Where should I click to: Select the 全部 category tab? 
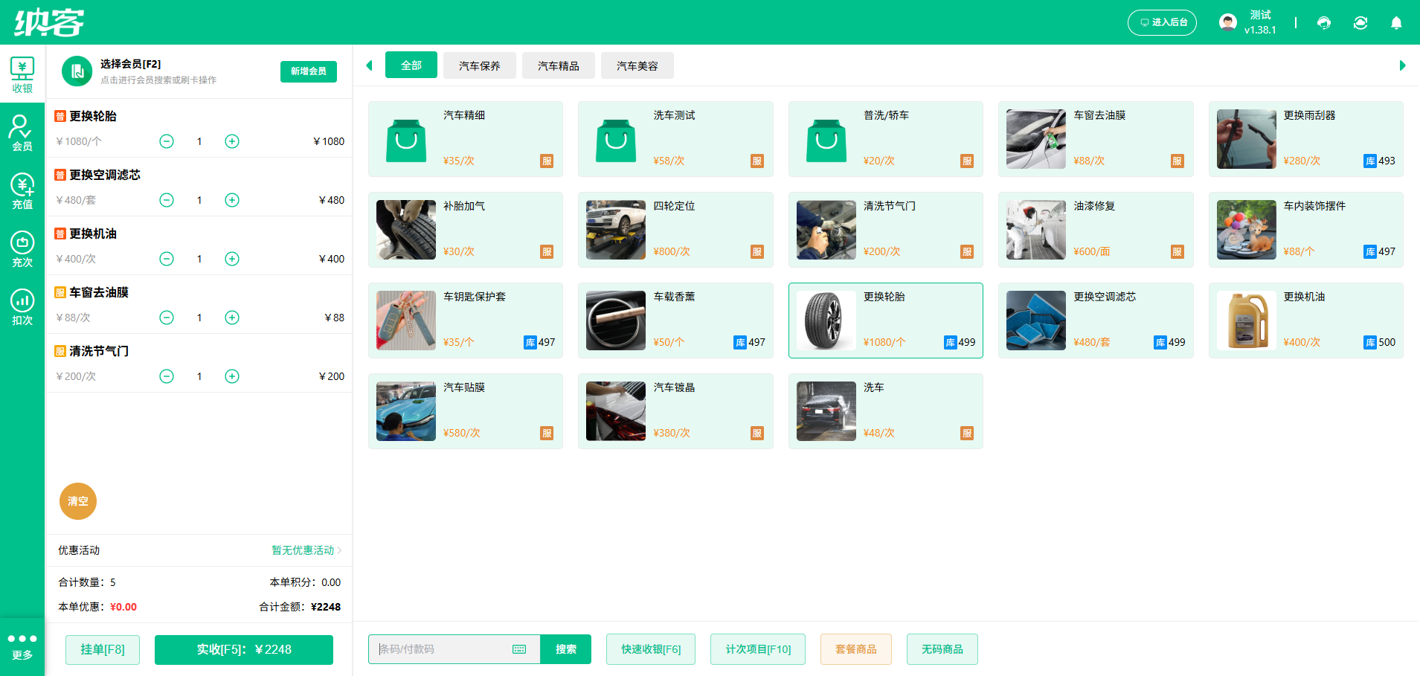411,65
